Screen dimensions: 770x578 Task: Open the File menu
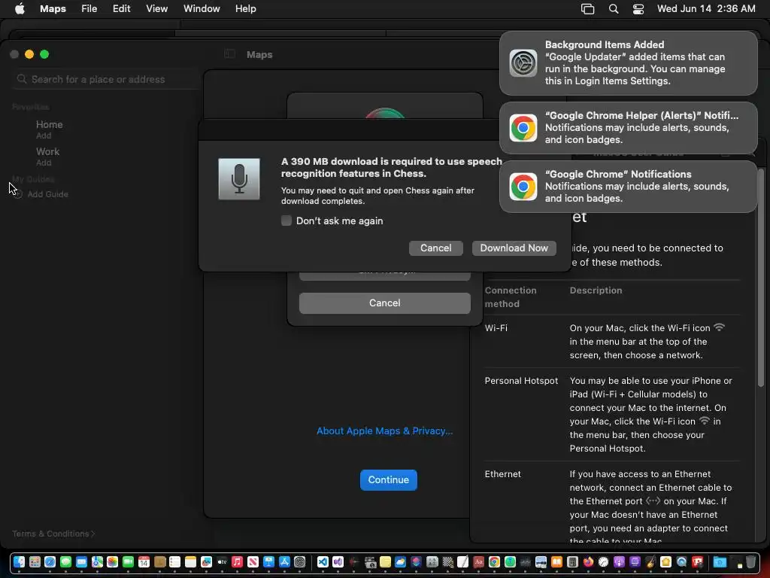click(x=89, y=9)
